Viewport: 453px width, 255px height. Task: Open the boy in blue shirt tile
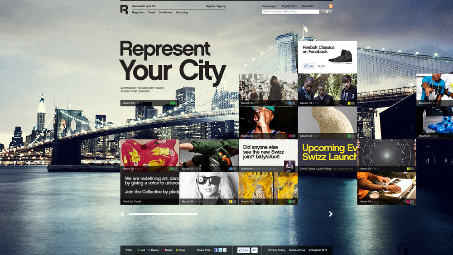tap(434, 90)
